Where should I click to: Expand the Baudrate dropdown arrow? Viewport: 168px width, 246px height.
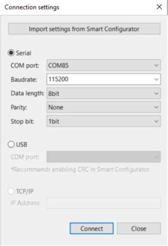[156, 79]
